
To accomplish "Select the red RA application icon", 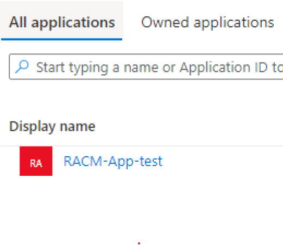I will tap(36, 161).
